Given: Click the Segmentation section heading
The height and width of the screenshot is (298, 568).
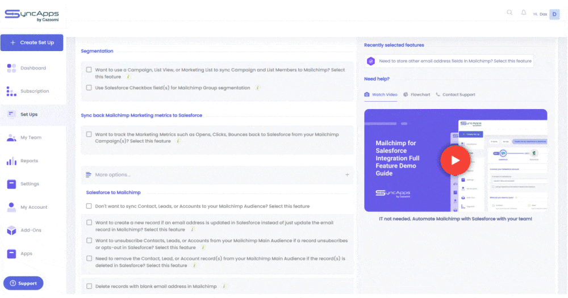Looking at the screenshot, I should click(x=97, y=51).
